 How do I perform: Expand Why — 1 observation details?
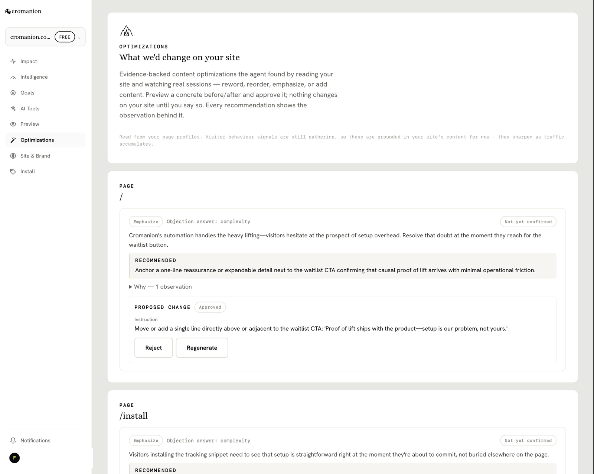160,287
